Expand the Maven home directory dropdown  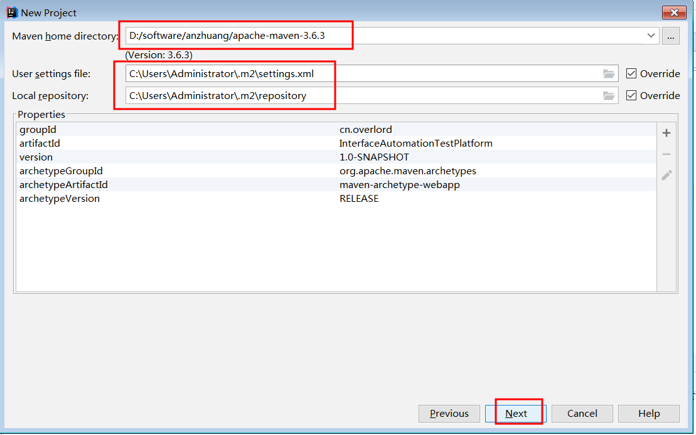tap(651, 36)
